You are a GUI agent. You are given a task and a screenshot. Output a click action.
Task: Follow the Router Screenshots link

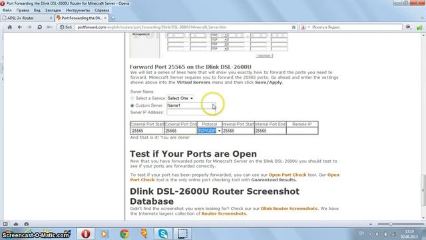(x=224, y=214)
